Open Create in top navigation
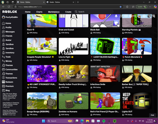This screenshot has height=124, width=158. pos(68,12)
